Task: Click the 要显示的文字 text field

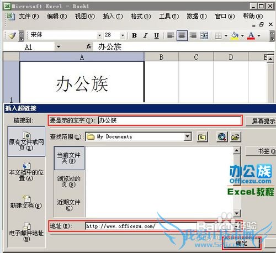Action: point(169,120)
